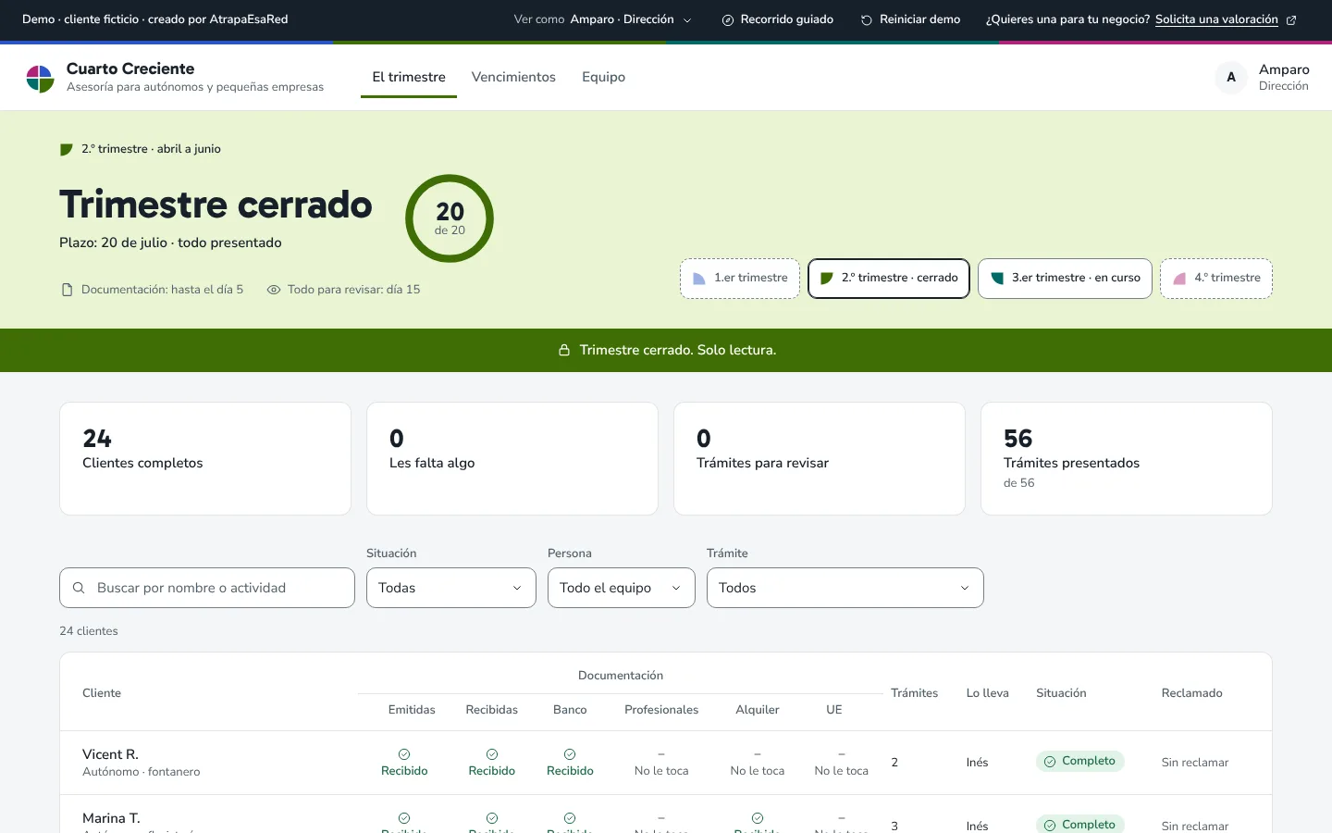
Task: Click the document icon beside Documentación hasta el día 5
Action: pyautogui.click(x=67, y=290)
